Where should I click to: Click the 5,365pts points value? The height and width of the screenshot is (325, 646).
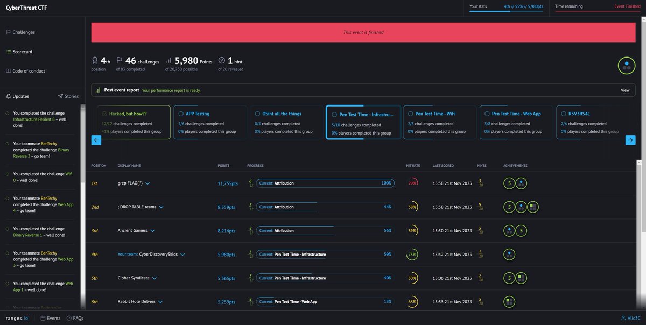[x=228, y=278]
